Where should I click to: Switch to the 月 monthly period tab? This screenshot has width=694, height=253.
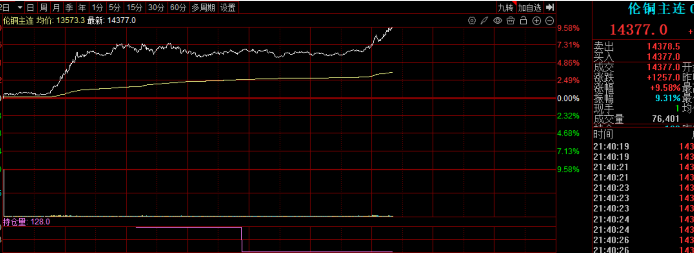[56, 8]
